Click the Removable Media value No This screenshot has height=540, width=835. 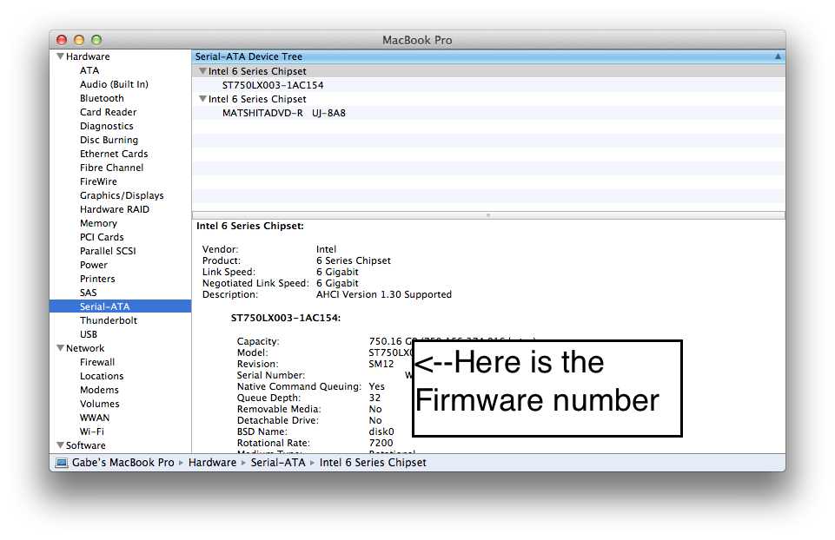[x=374, y=409]
